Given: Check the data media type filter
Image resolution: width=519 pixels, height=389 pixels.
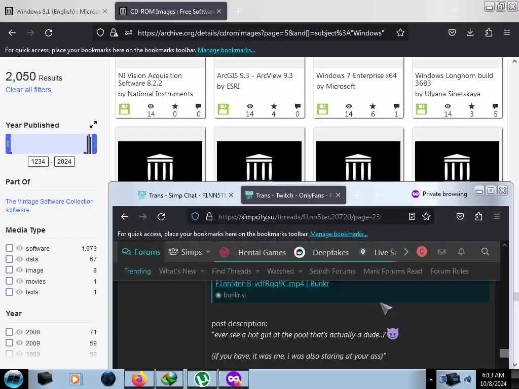Looking at the screenshot, I should click(9, 259).
